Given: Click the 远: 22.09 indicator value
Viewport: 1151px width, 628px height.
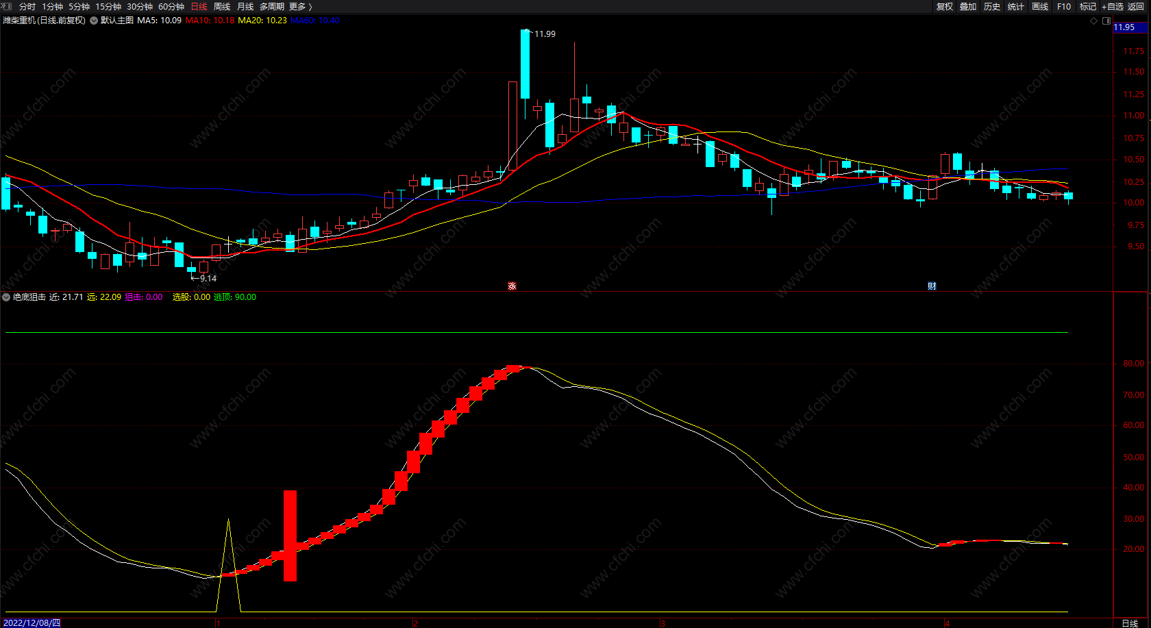Looking at the screenshot, I should point(104,297).
